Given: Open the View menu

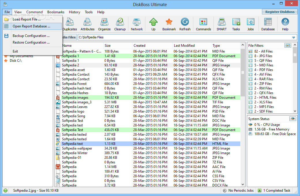Looking at the screenshot, I should tap(18, 12).
